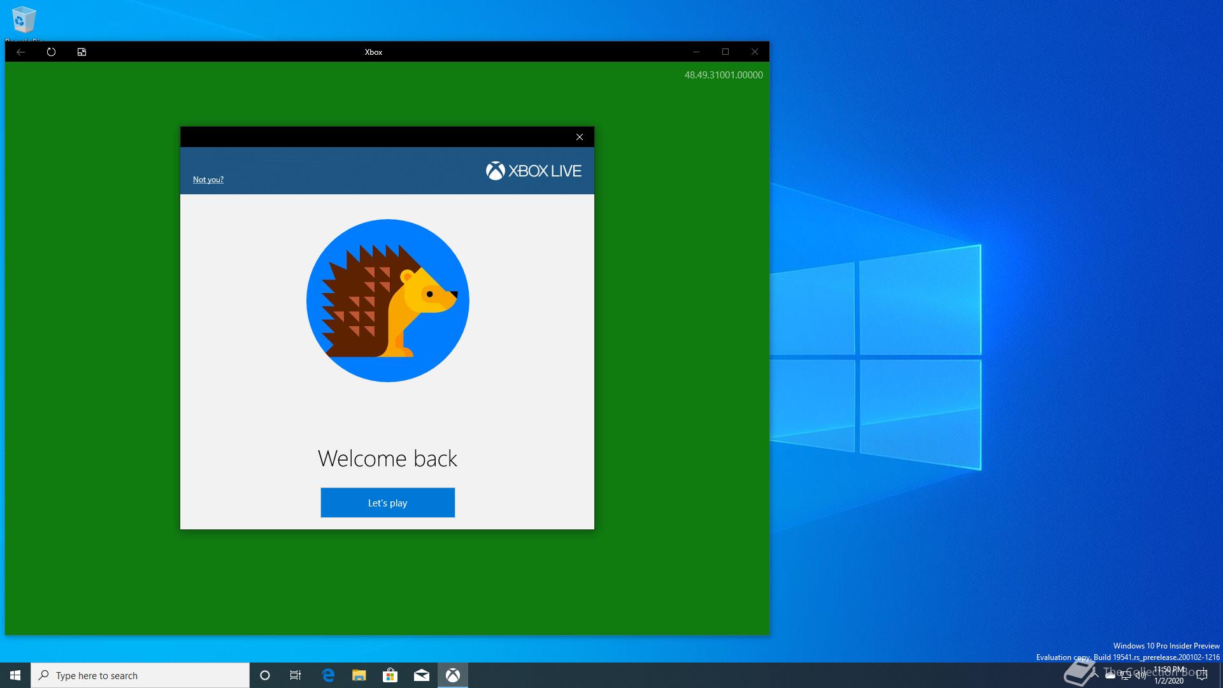Viewport: 1223px width, 688px height.
Task: Launch Microsoft Edge from the taskbar
Action: (x=328, y=675)
